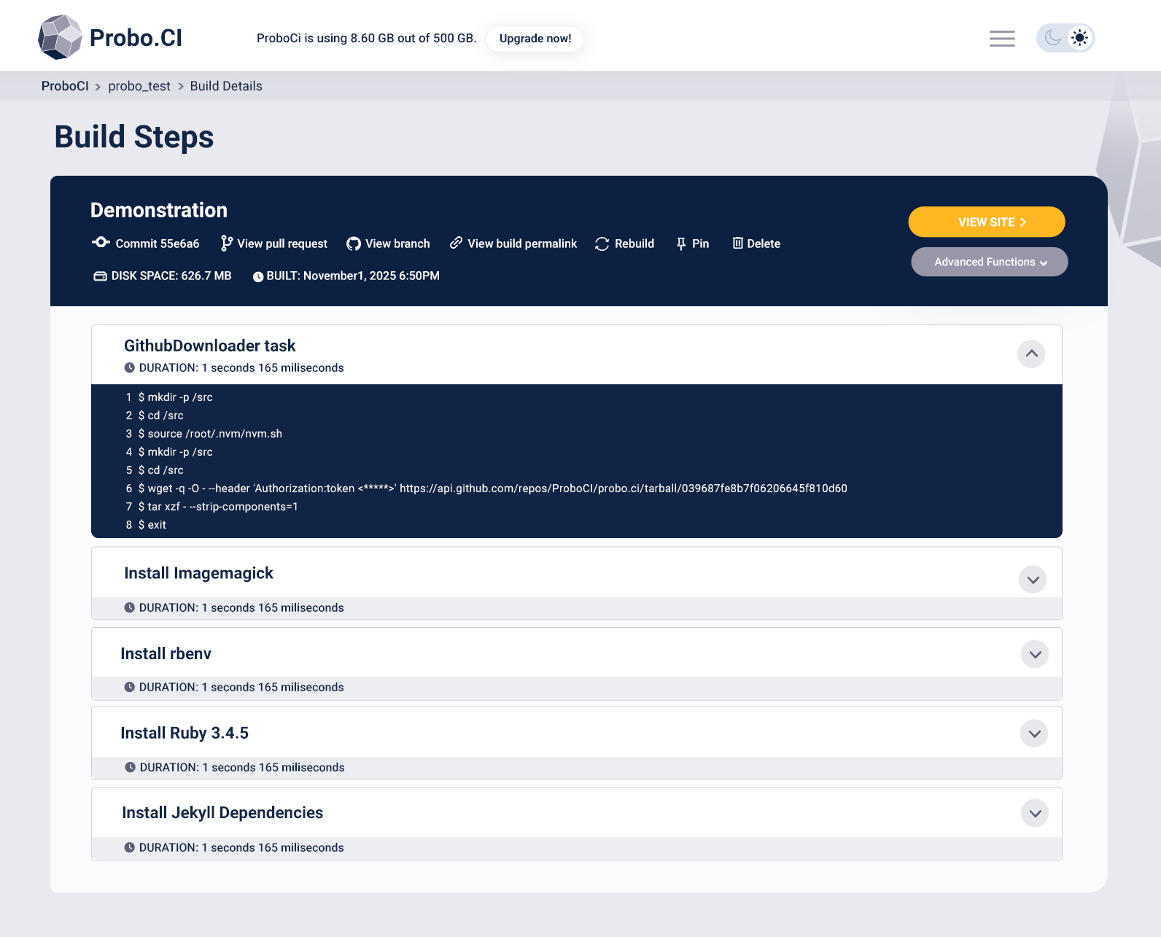Open the Advanced Functions dropdown

(990, 262)
